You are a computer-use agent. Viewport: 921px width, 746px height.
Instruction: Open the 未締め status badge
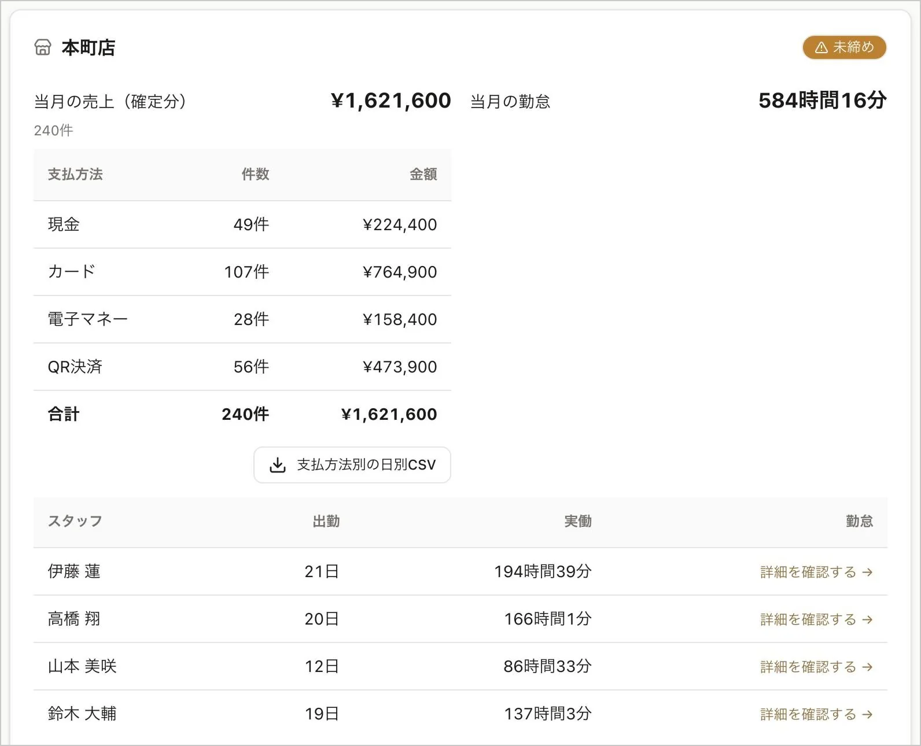click(844, 47)
